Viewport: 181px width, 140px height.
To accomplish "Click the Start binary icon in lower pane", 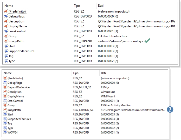I will [x=5, y=114].
